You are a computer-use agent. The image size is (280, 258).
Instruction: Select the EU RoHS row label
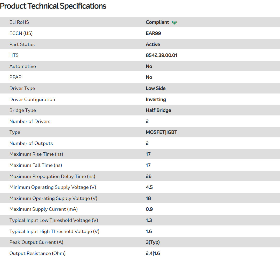(x=19, y=22)
